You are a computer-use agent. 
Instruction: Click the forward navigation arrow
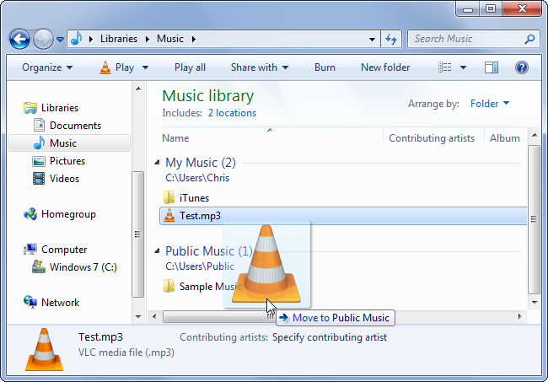(x=43, y=39)
